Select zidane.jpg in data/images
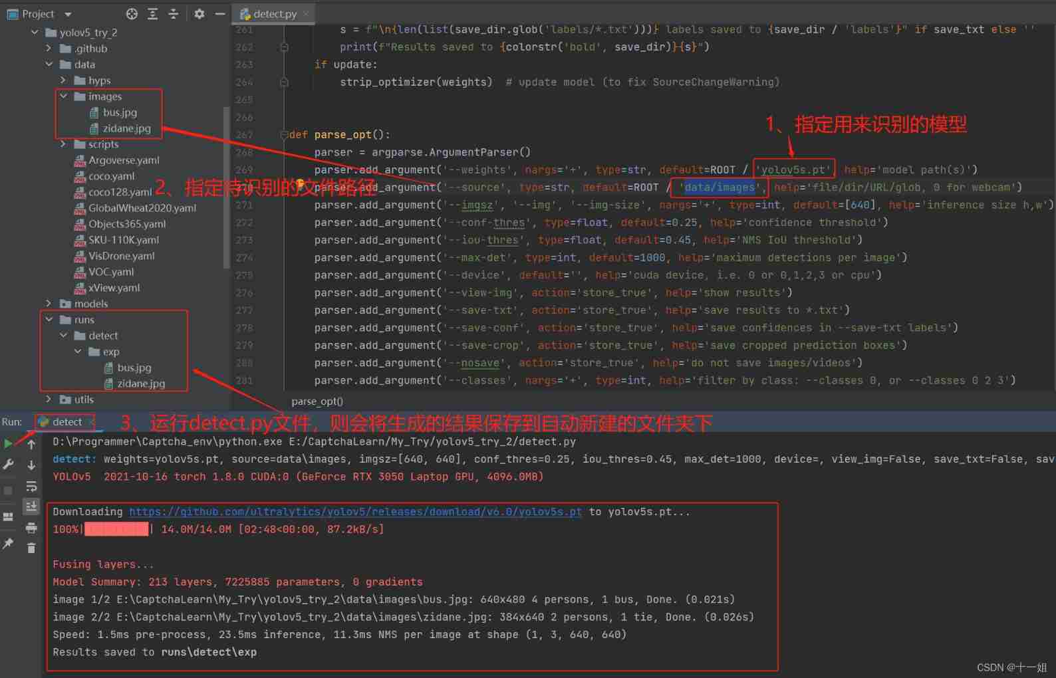Screen dimensions: 1056x678 pyautogui.click(x=126, y=128)
